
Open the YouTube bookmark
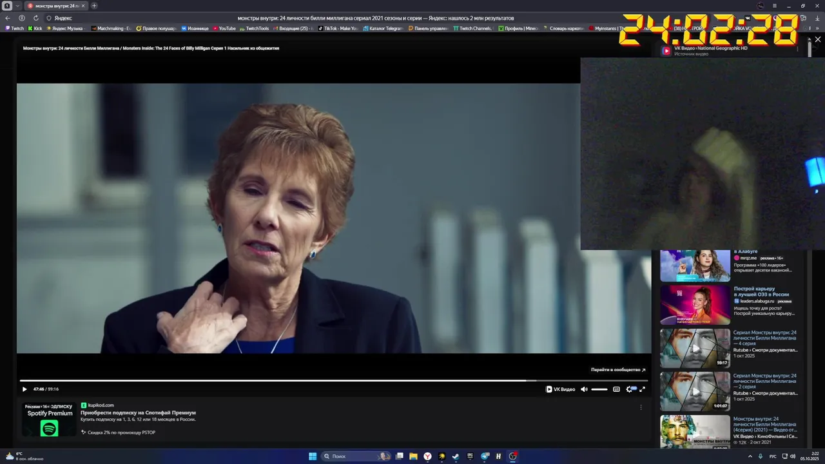pos(224,28)
